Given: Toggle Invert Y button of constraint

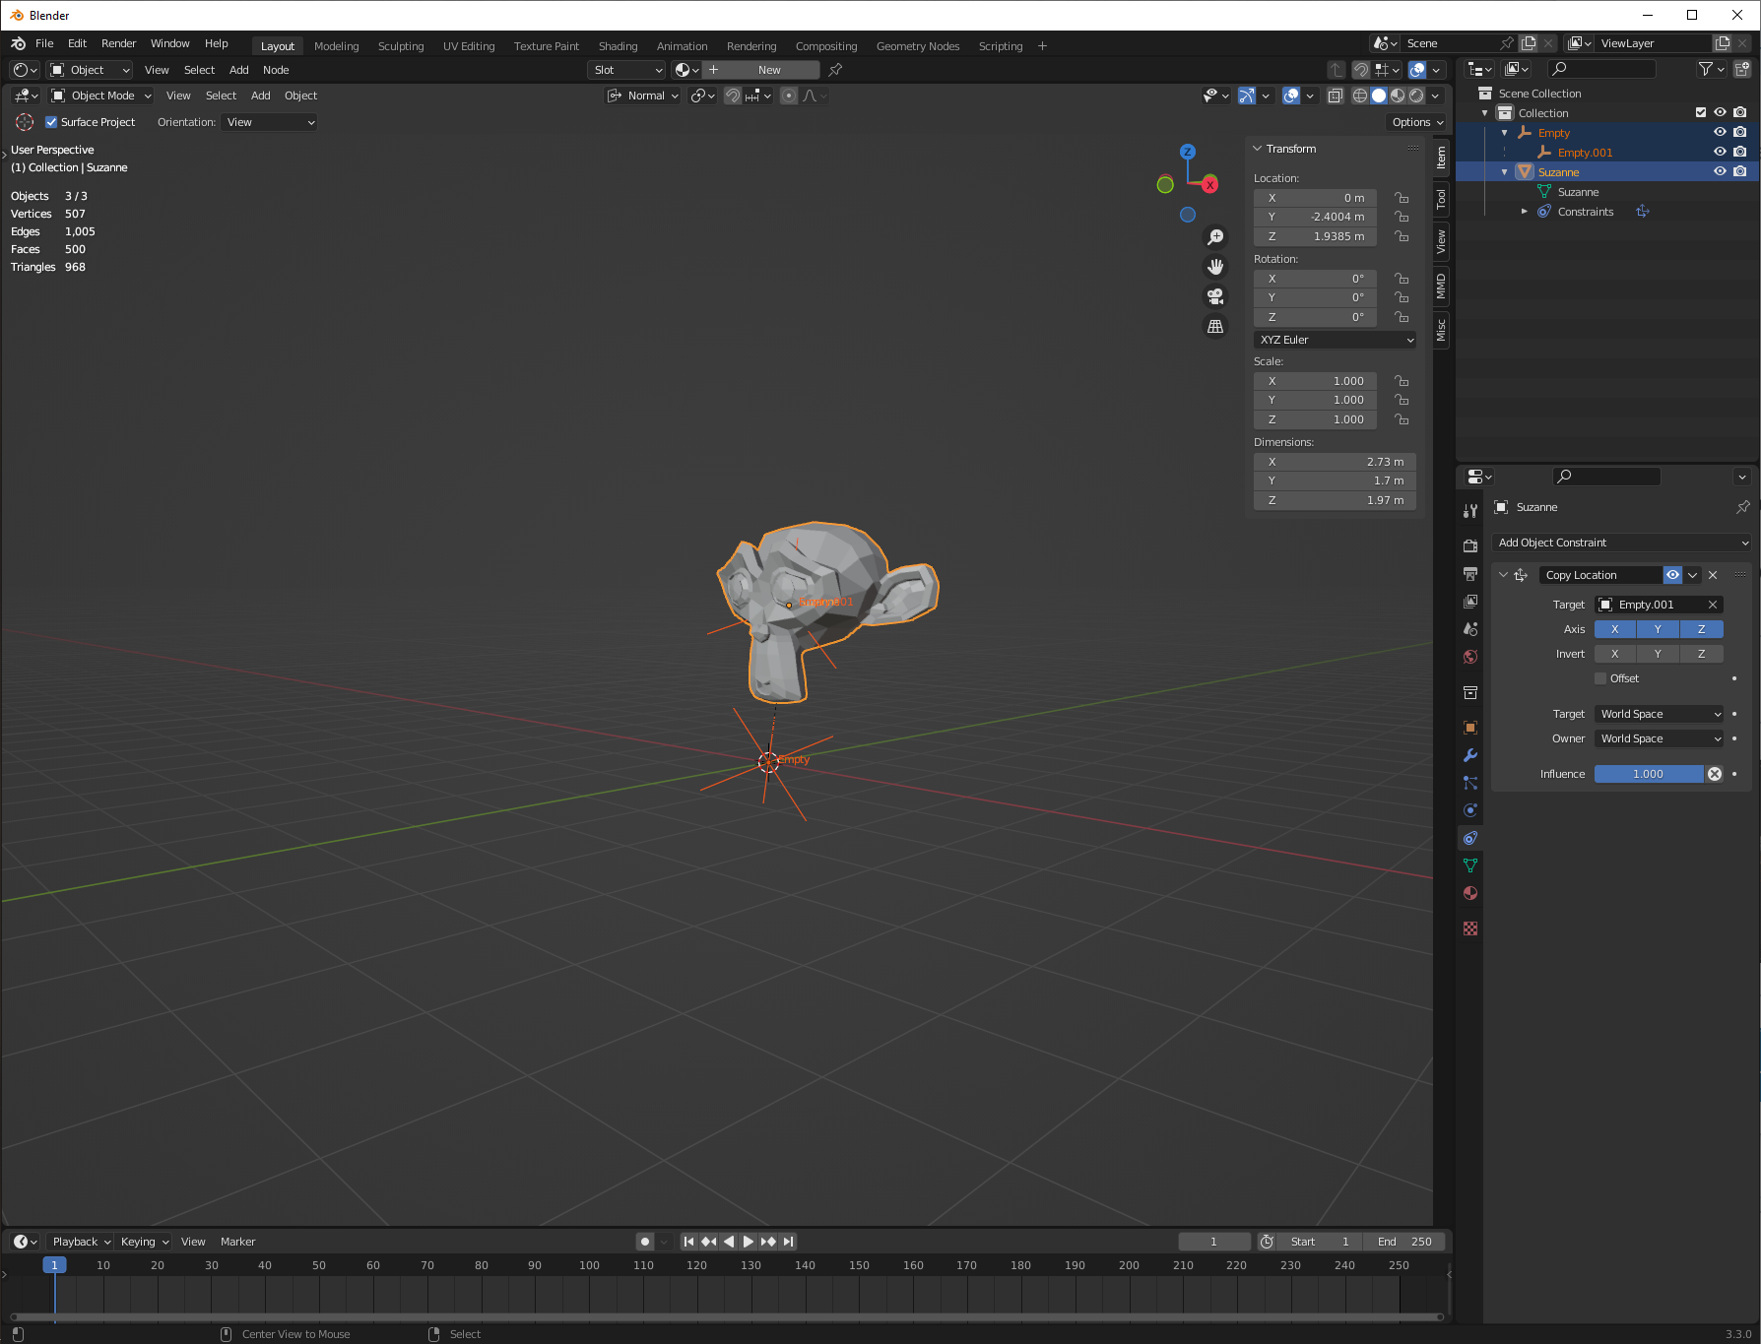Looking at the screenshot, I should [1659, 654].
